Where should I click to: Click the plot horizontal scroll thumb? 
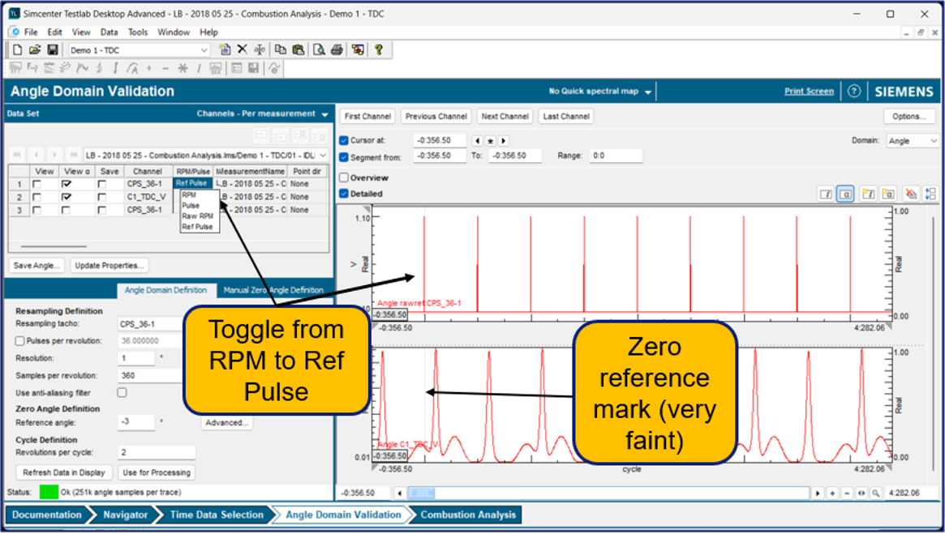(x=421, y=493)
